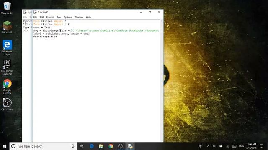Open the People icon in the system tray

click(x=200, y=146)
